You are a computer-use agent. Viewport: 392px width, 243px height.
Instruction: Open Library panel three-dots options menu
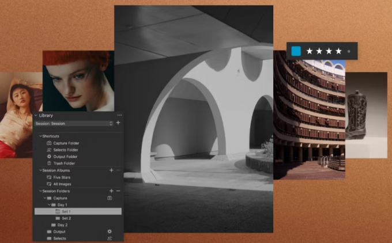(119, 115)
